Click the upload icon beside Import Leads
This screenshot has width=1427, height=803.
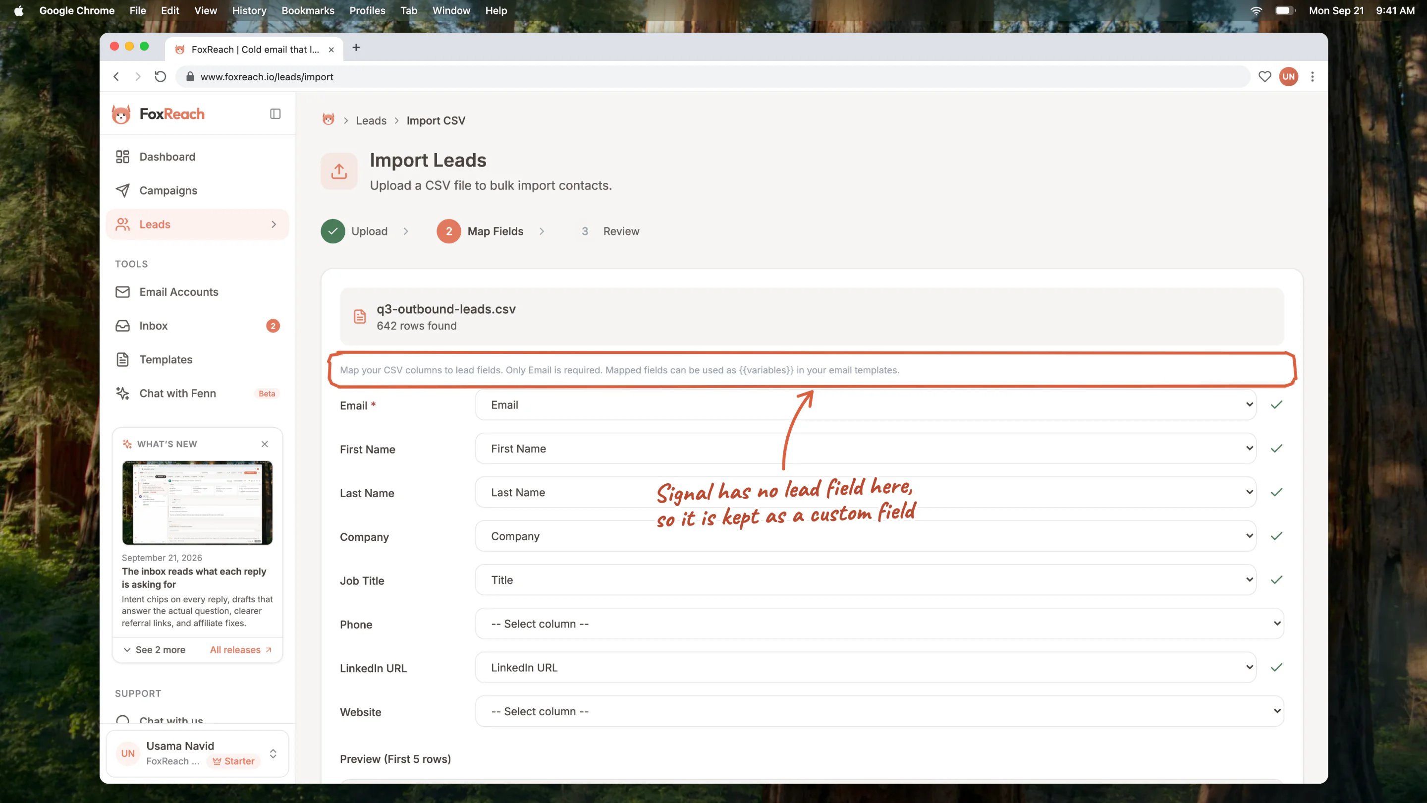(x=339, y=171)
